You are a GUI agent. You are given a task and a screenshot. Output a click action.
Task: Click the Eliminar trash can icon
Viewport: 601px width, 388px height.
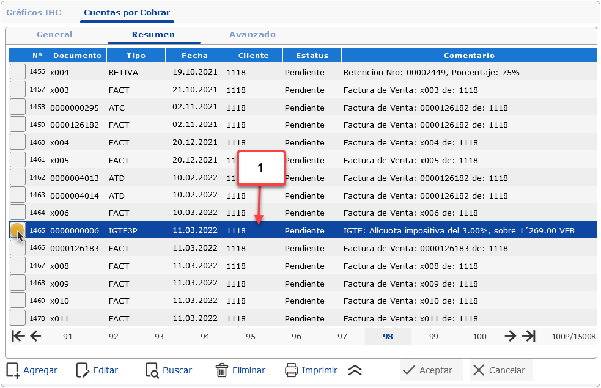pyautogui.click(x=222, y=370)
